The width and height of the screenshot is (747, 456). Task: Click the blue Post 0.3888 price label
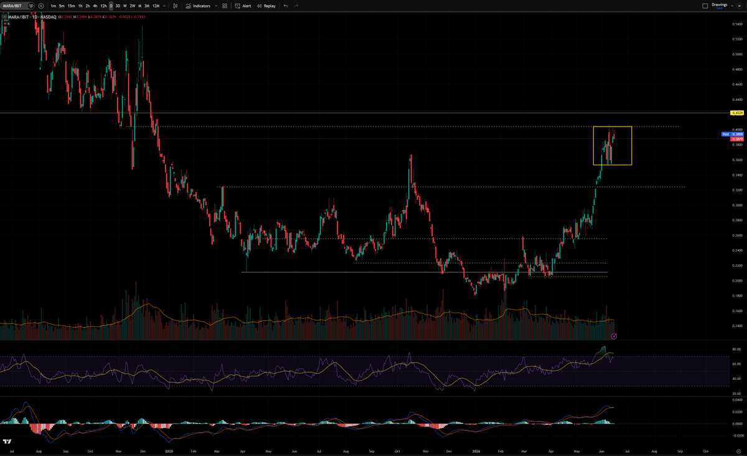pos(733,134)
